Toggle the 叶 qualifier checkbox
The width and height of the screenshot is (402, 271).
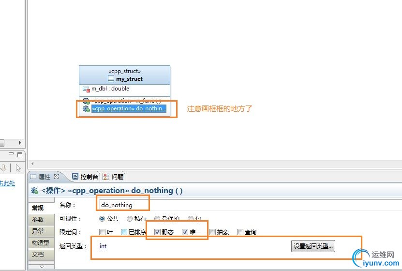pos(102,232)
